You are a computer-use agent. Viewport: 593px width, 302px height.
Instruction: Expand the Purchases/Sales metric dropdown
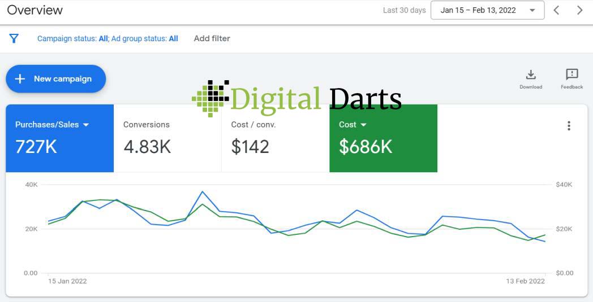[86, 125]
